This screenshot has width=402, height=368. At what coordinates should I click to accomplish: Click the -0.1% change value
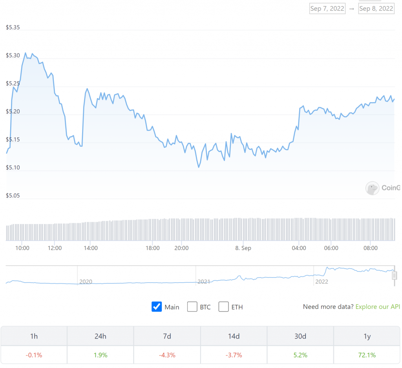tap(34, 355)
